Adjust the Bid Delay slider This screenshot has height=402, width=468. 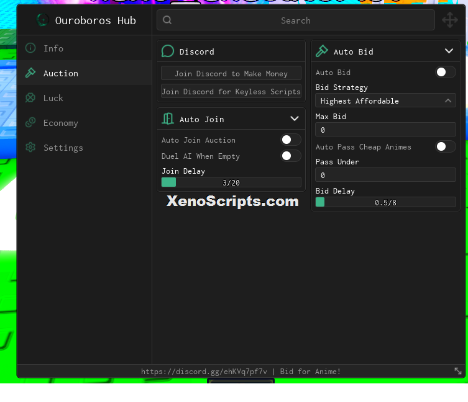tap(385, 202)
